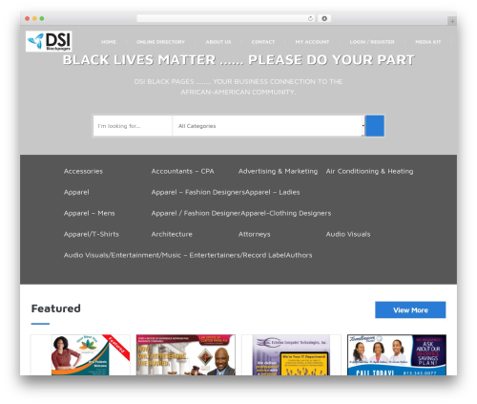Viewport: 477px width, 404px height.
Task: Select Login / Register menu item
Action: coord(372,42)
